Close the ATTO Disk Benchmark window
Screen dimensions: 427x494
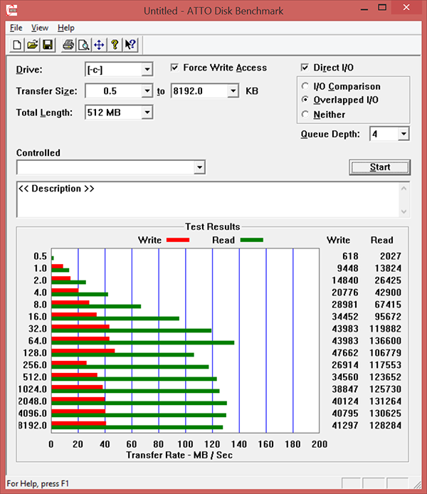(406, 8)
